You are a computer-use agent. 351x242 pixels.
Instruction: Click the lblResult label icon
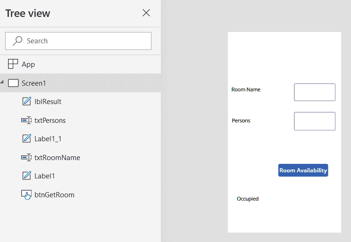[x=26, y=101]
